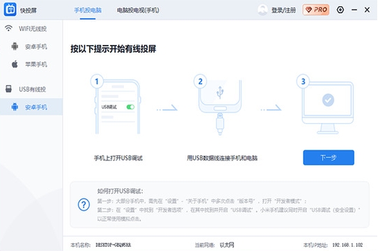Image resolution: width=380 pixels, height=251 pixels.
Task: Click the user avatar icon
Action: coord(263,10)
